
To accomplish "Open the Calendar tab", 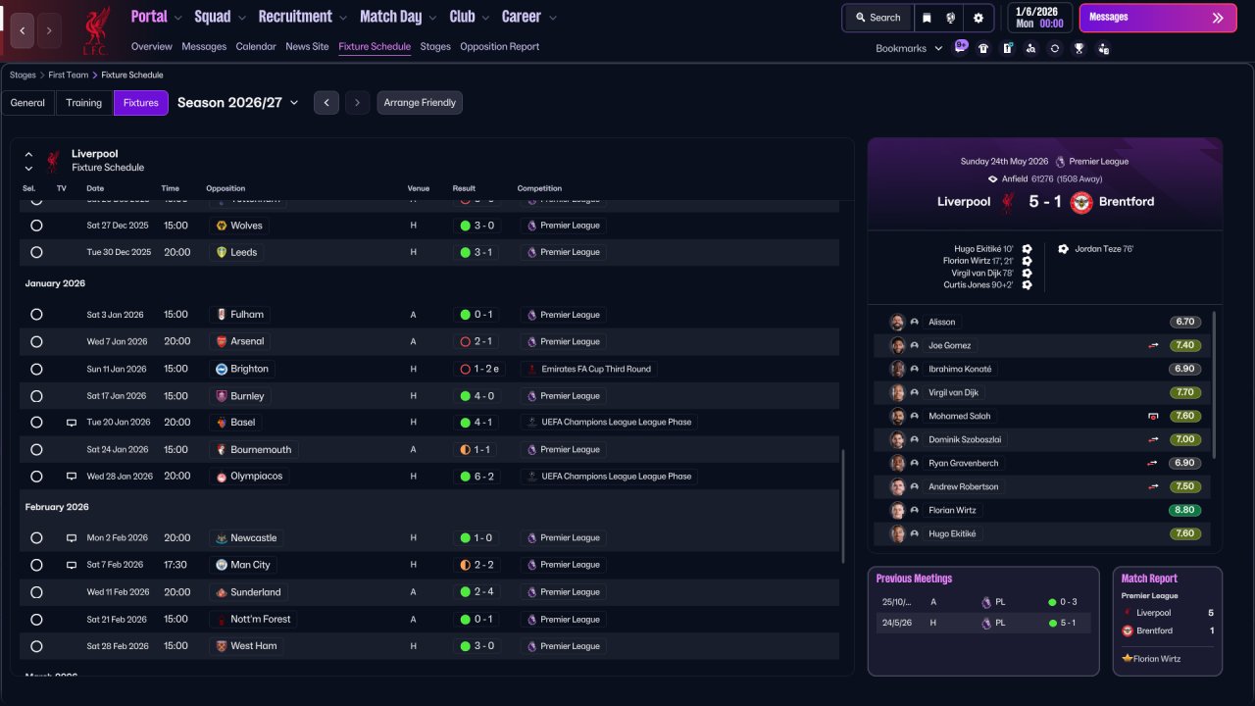I will tap(256, 47).
